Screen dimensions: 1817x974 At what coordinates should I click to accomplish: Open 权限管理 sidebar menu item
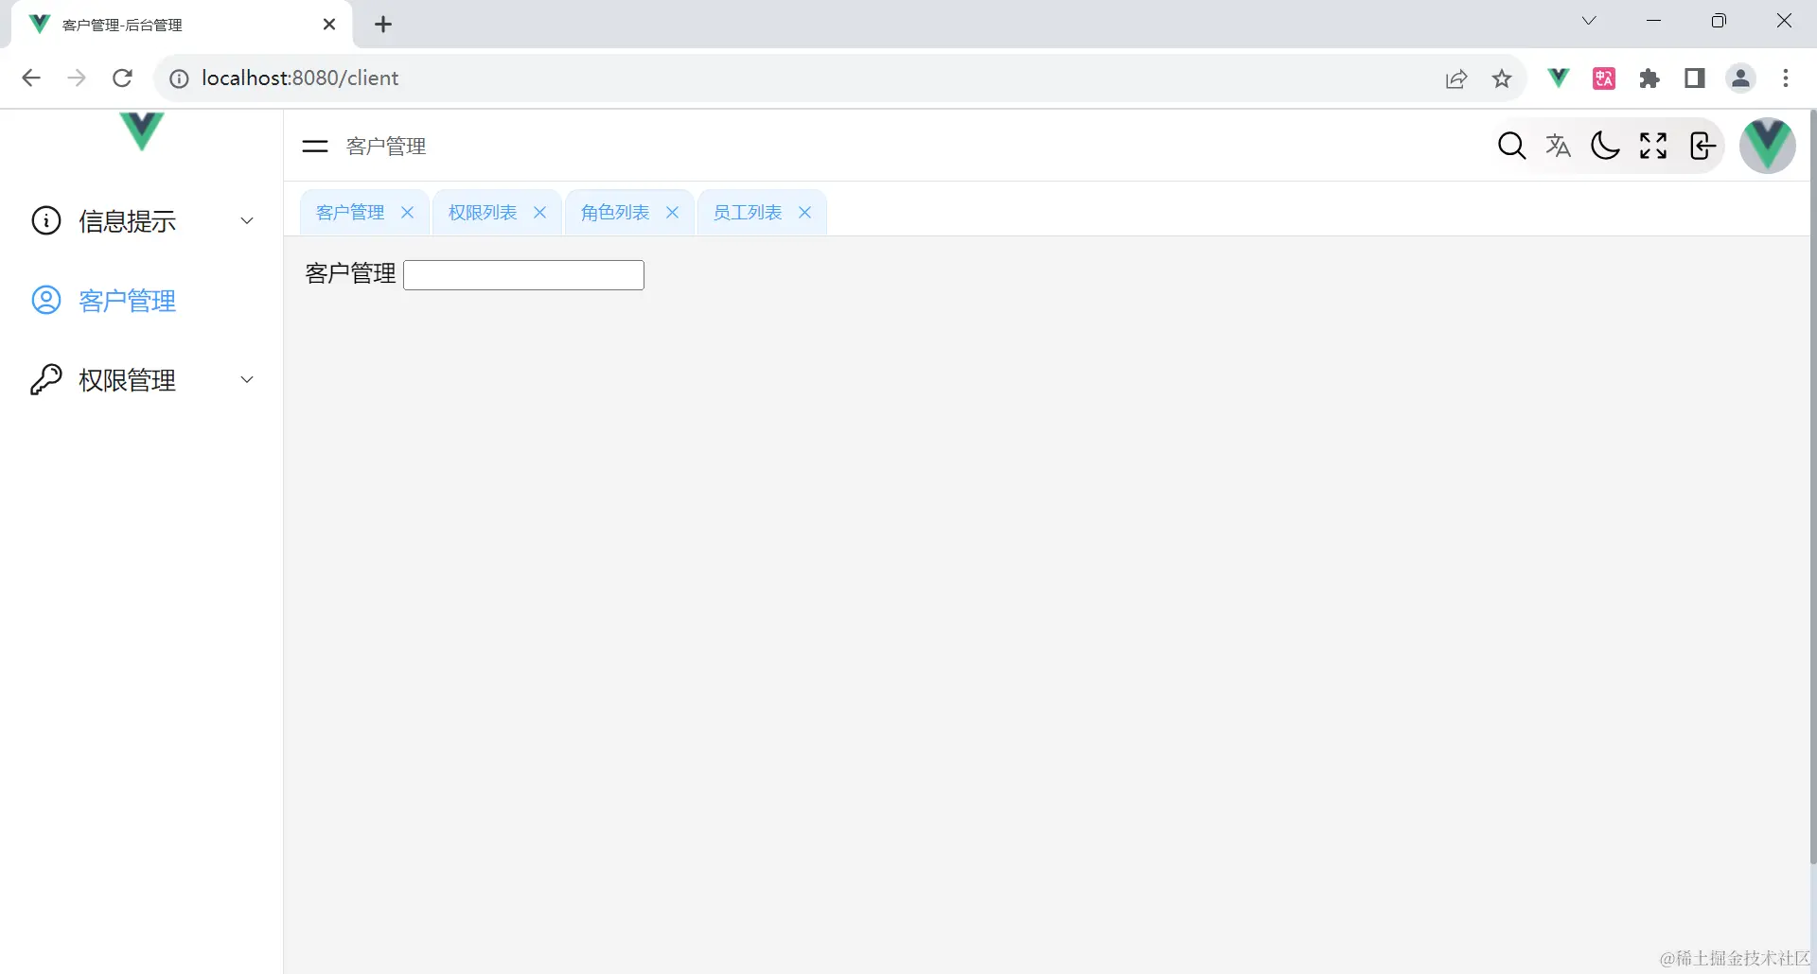coord(142,379)
